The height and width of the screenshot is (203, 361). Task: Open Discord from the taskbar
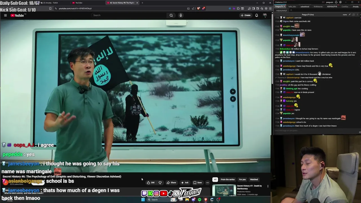(193, 200)
